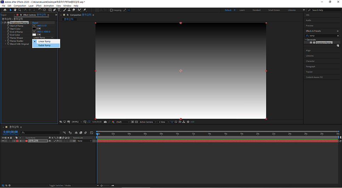This screenshot has width=342, height=188.
Task: Click the Start of Ramp crosshair point picker
Action: pyautogui.click(x=34, y=26)
